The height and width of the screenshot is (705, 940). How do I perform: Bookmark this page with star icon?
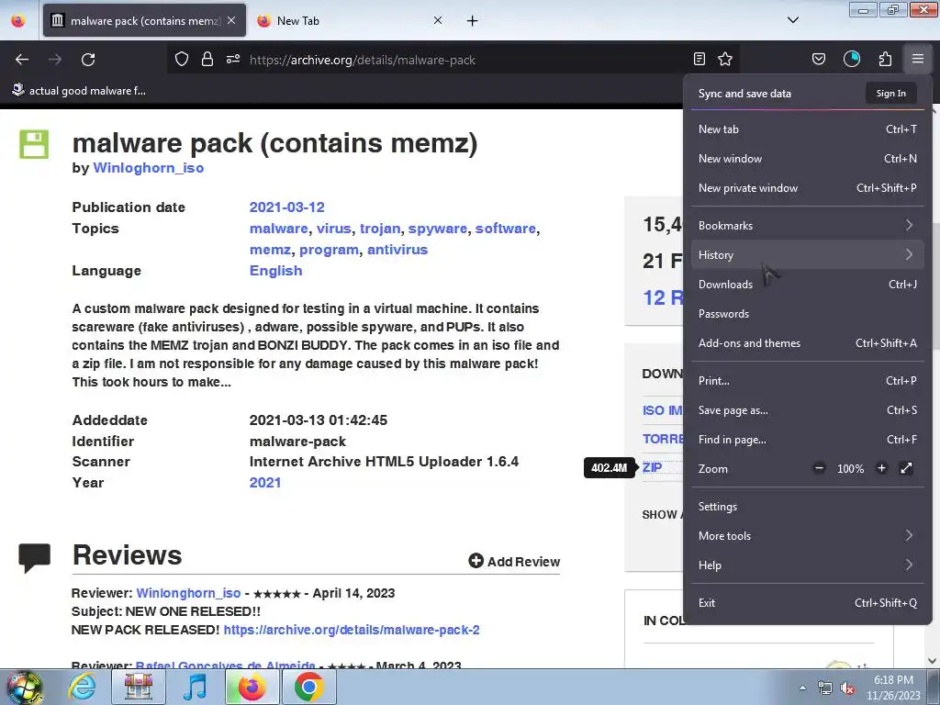point(725,60)
